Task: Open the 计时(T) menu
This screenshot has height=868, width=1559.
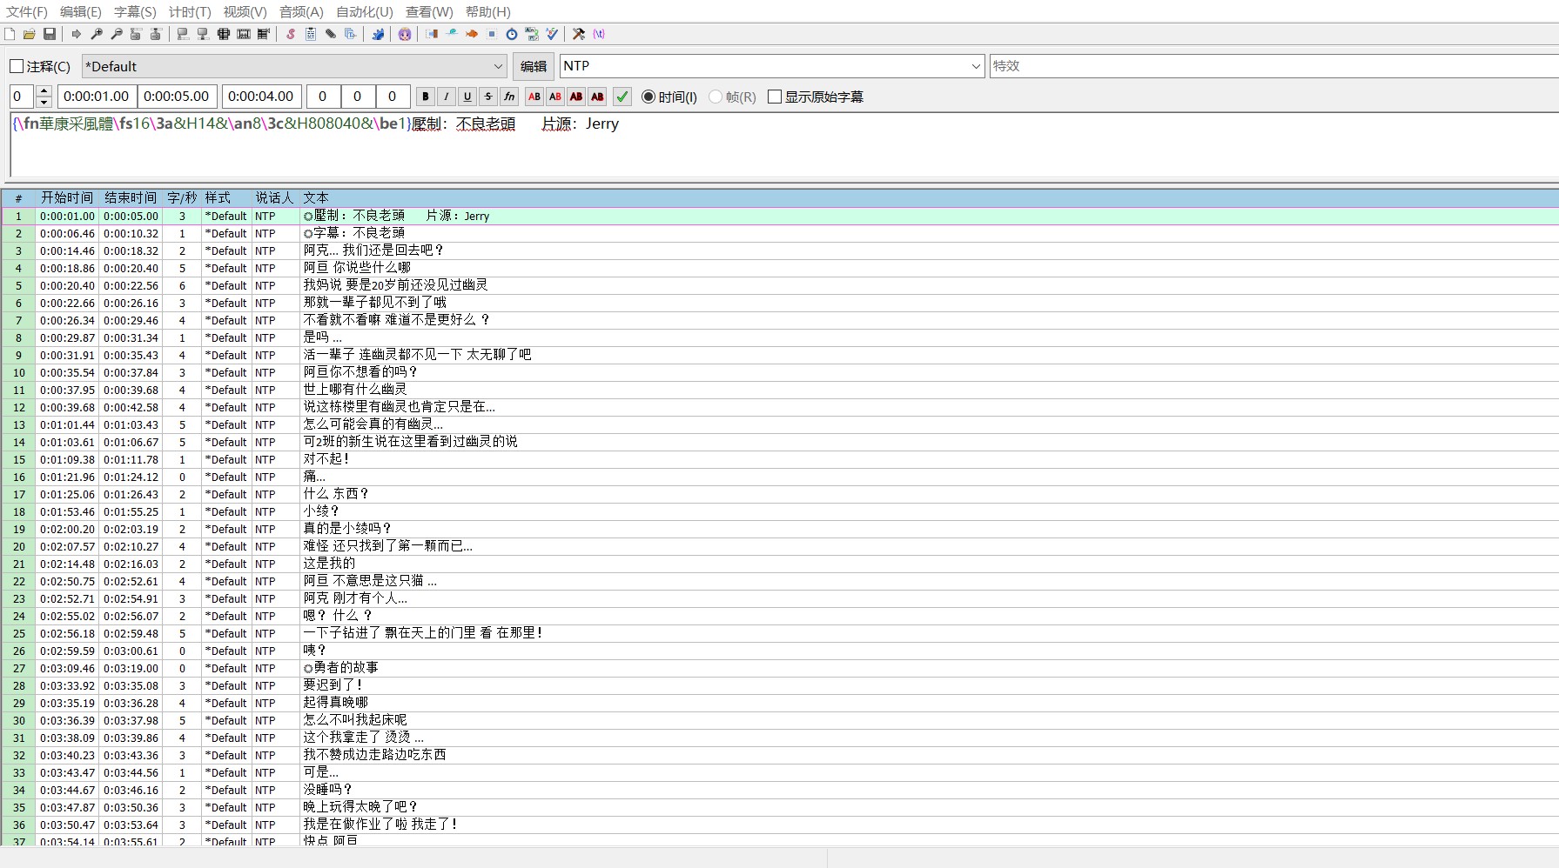Action: (x=190, y=11)
